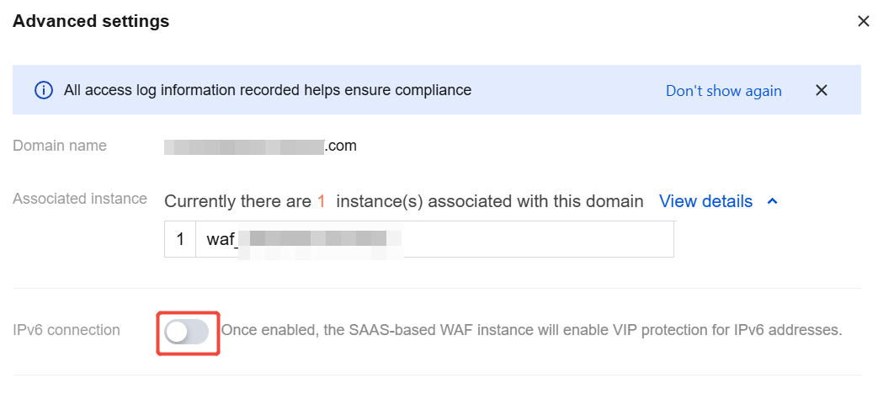The width and height of the screenshot is (878, 394).
Task: Dismiss the access log compliance banner
Action: coord(822,90)
